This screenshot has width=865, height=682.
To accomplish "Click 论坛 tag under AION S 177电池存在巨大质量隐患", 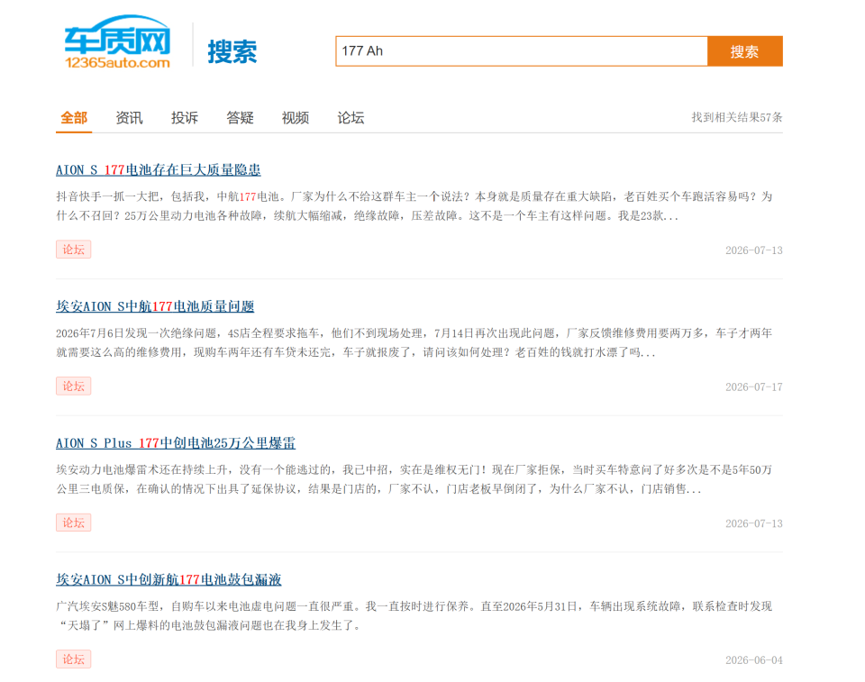I will pos(73,250).
